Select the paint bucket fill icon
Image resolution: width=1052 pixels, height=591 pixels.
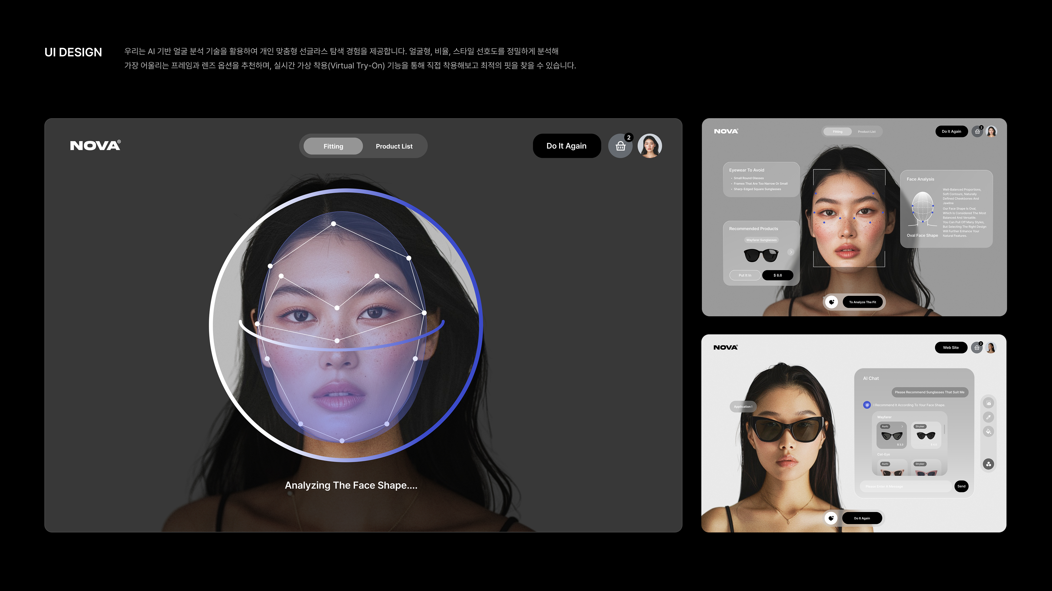point(988,431)
